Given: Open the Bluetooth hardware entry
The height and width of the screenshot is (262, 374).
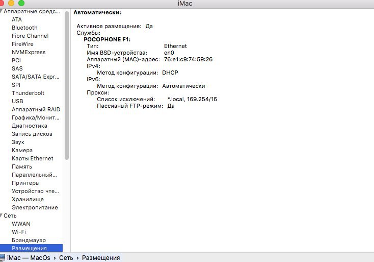Looking at the screenshot, I should click(x=24, y=28).
